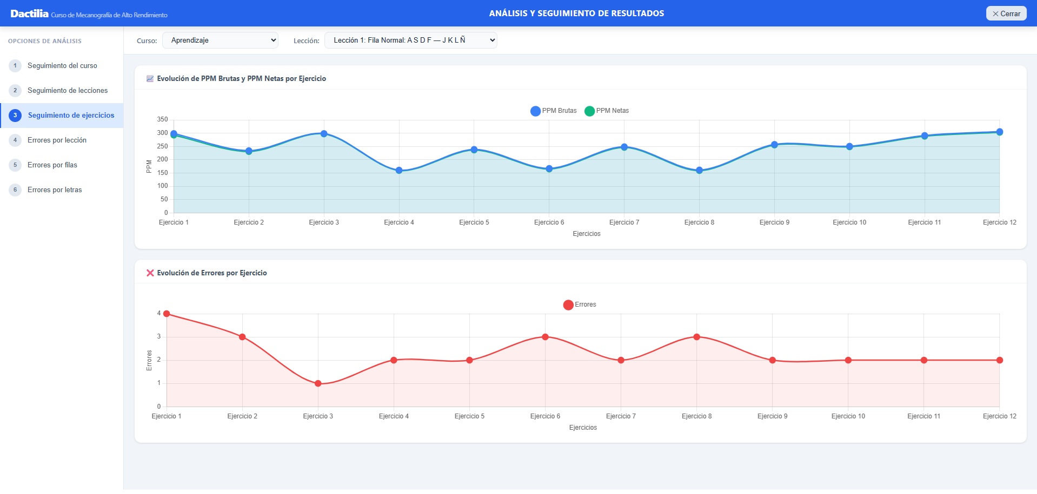Click the PPM data point at Ejercicio 12

pyautogui.click(x=999, y=132)
